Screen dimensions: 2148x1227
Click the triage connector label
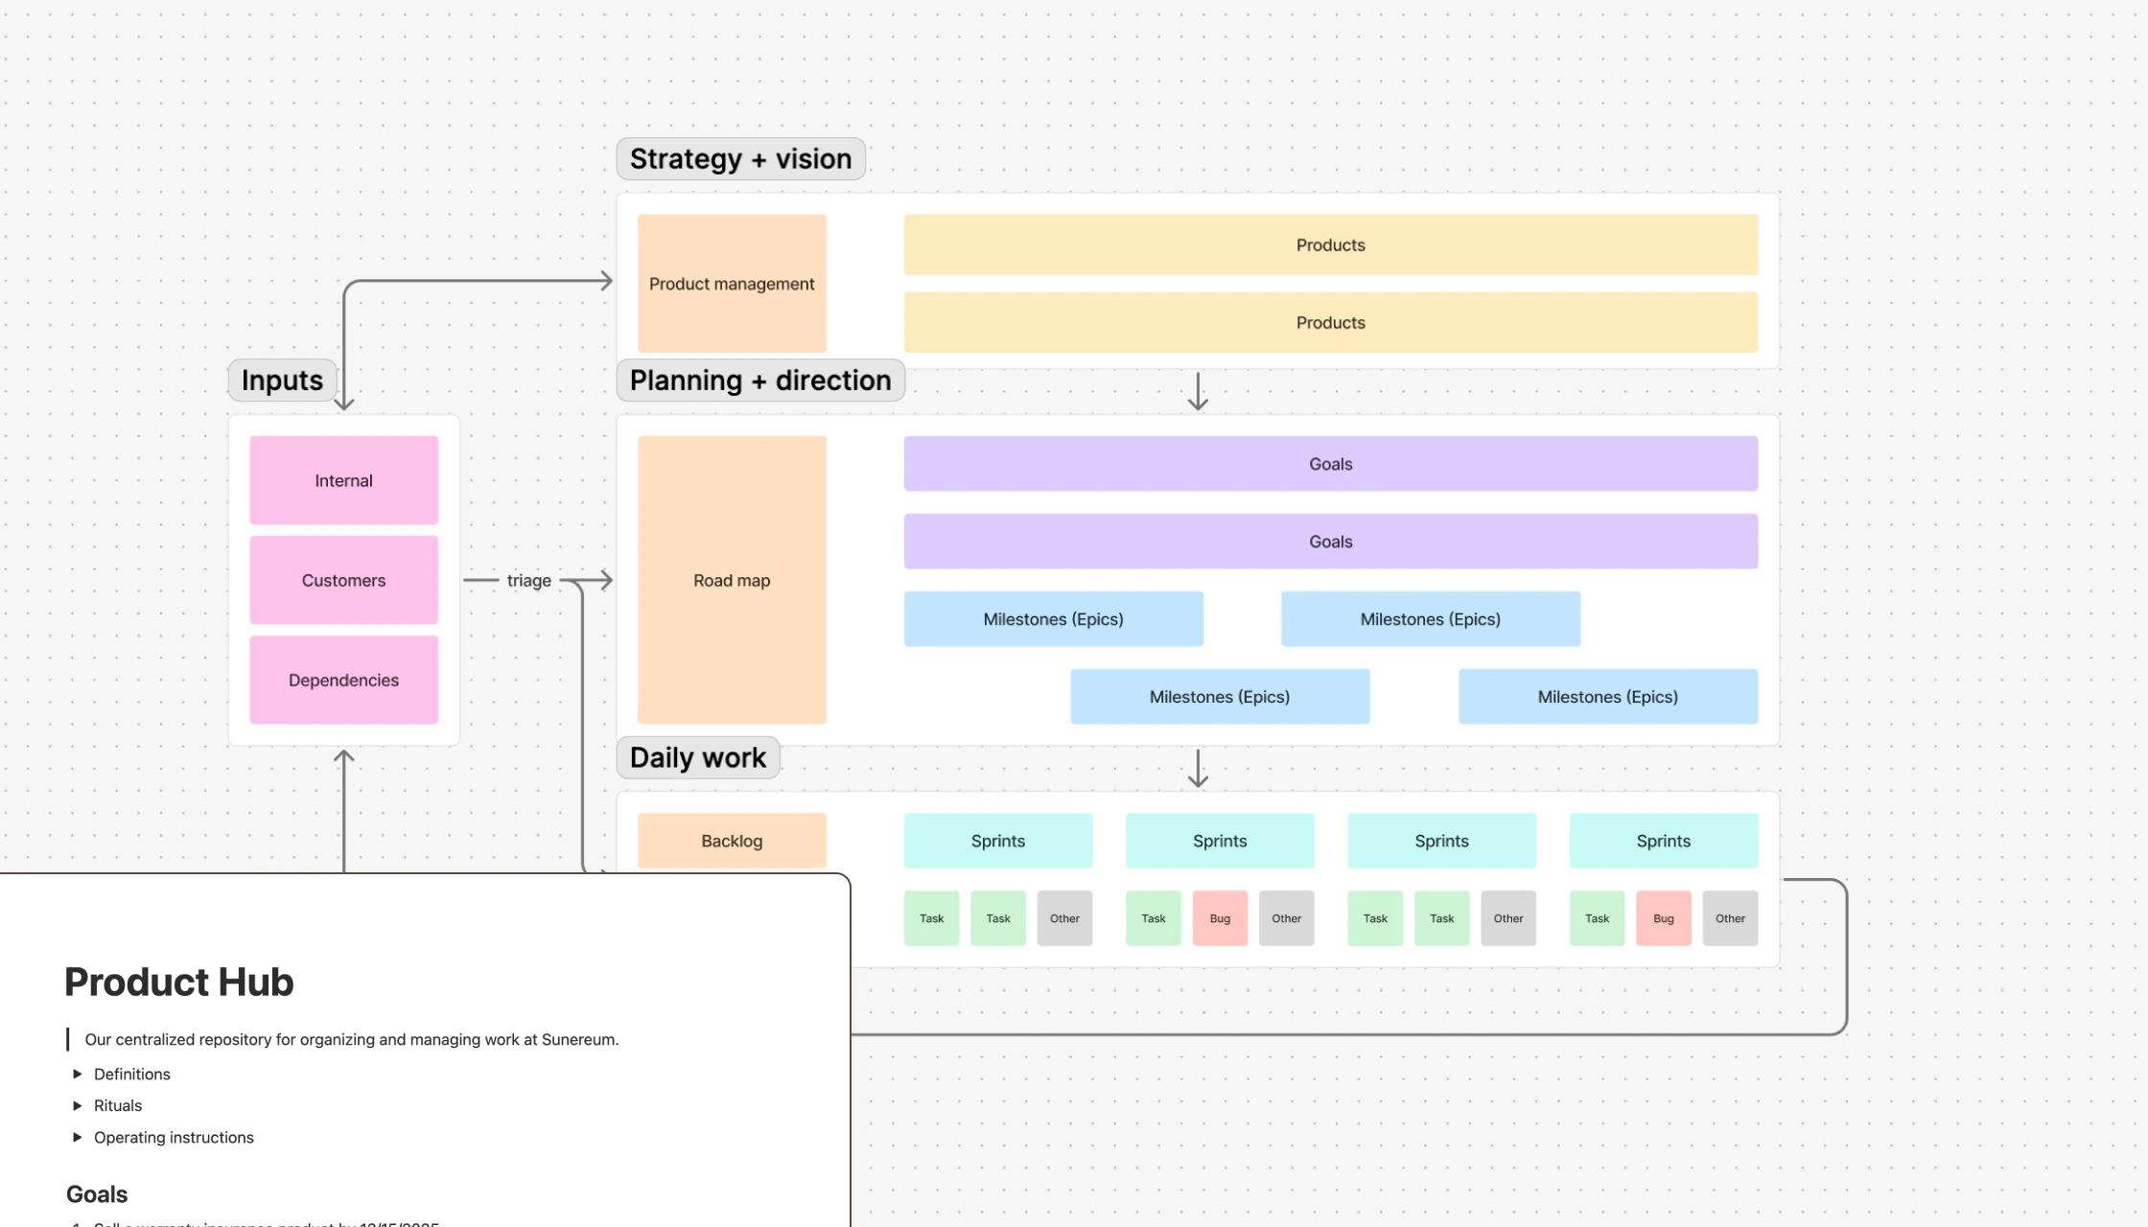[528, 580]
